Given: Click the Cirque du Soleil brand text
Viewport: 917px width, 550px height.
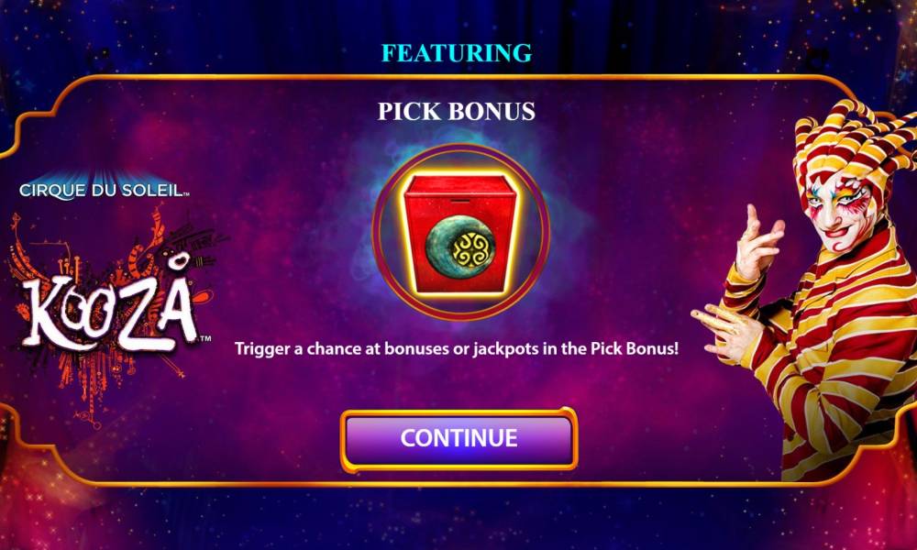Looking at the screenshot, I should pos(105,190).
